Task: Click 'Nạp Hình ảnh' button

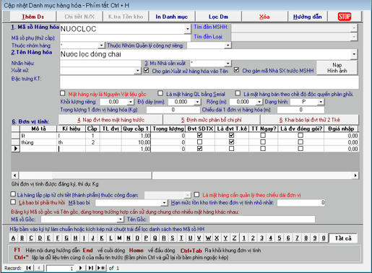Action: point(337,68)
